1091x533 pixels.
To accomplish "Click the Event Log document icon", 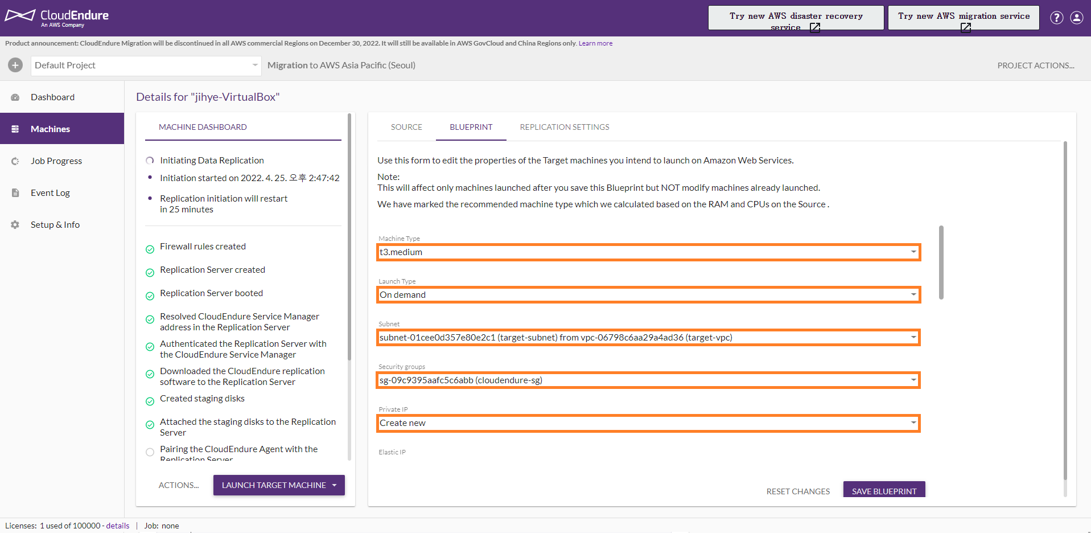I will point(15,193).
